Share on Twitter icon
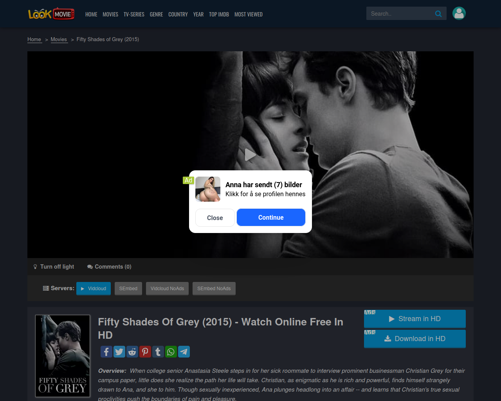Image resolution: width=501 pixels, height=401 pixels. pyautogui.click(x=119, y=352)
